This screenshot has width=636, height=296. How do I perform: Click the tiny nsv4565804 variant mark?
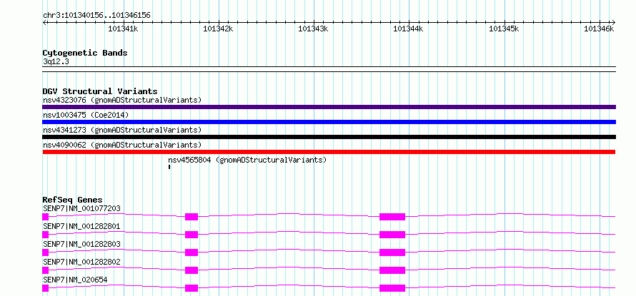click(169, 167)
